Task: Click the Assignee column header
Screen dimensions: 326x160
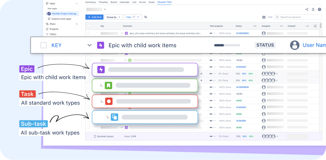Action: [x=266, y=26]
